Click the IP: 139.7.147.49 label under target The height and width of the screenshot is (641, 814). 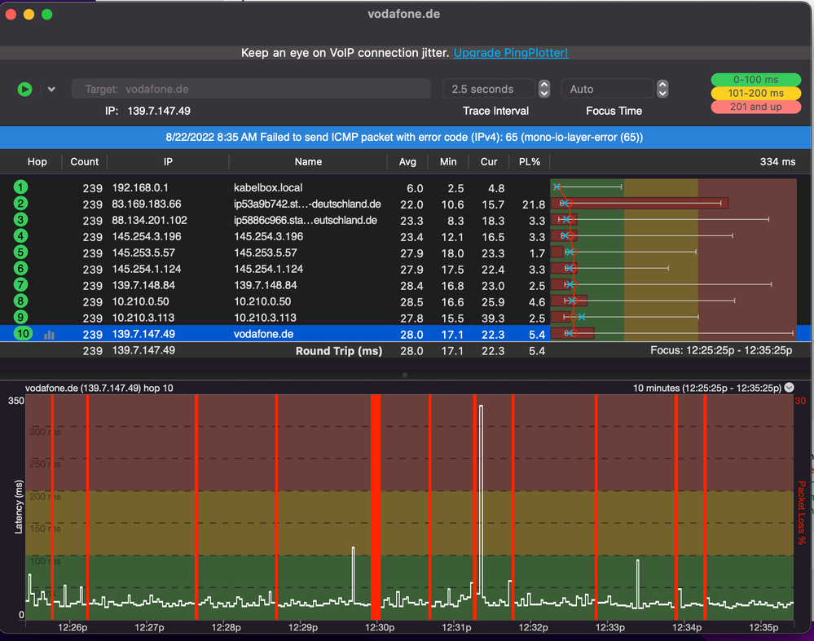147,111
